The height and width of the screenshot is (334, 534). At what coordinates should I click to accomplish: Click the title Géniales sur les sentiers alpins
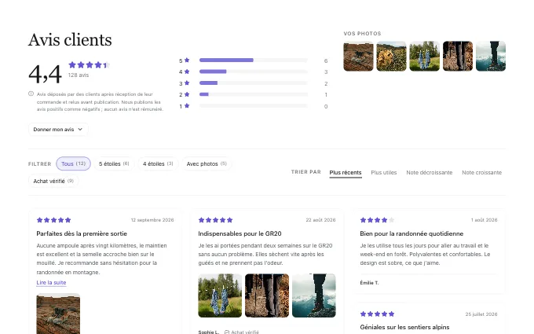click(x=404, y=327)
